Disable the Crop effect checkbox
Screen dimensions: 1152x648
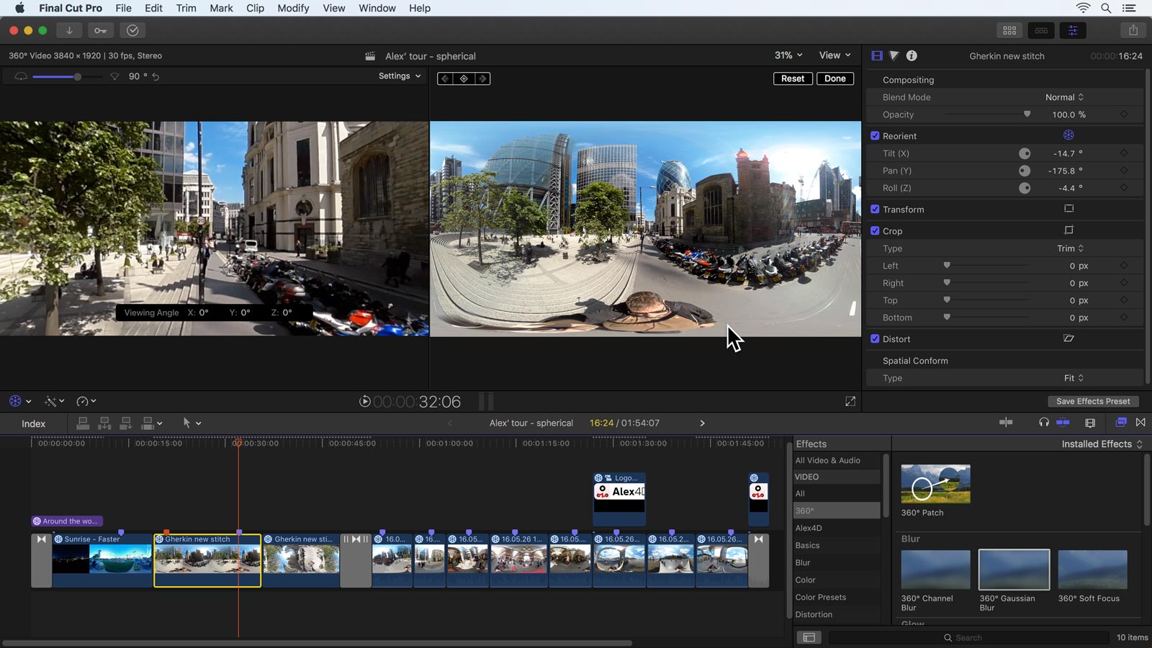click(x=876, y=230)
